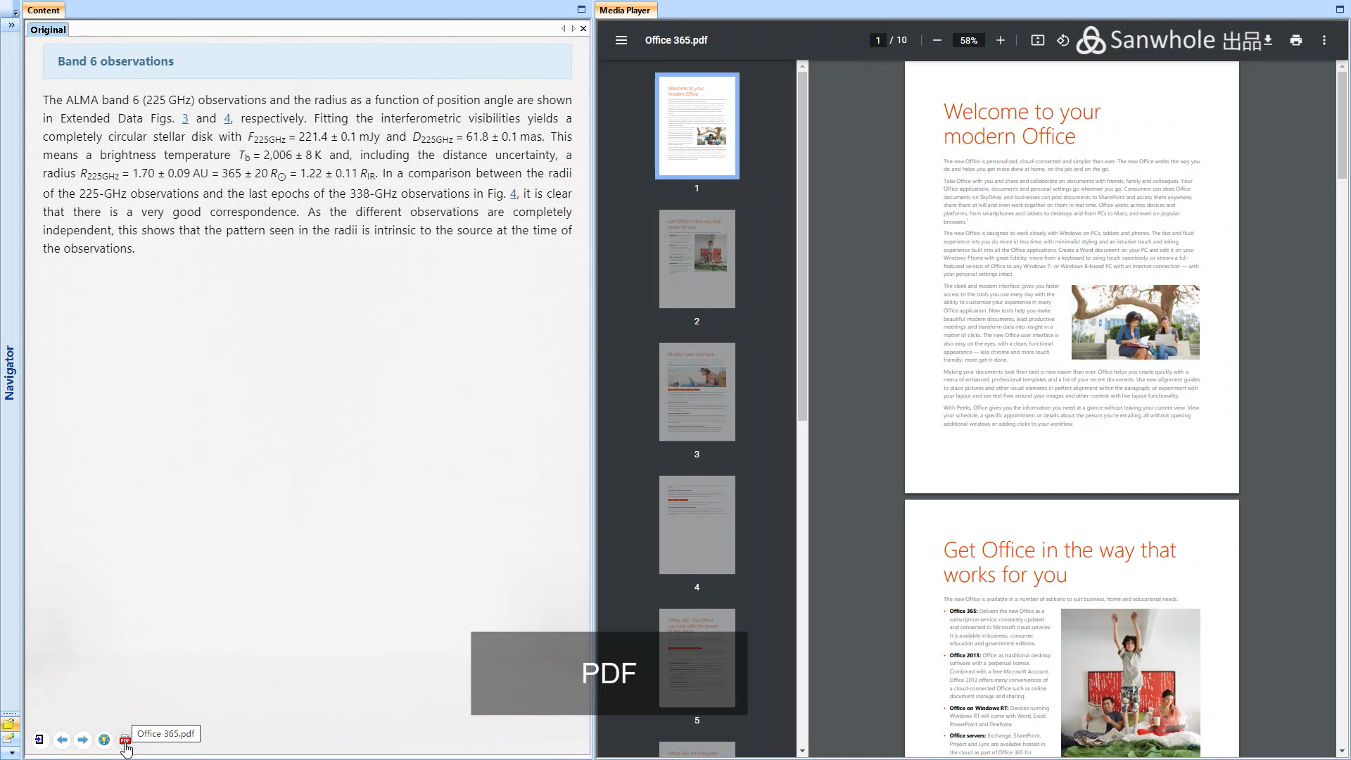Follow the Extended Data Fig. 3 link
Viewport: 1351px width, 760px height.
(x=185, y=118)
